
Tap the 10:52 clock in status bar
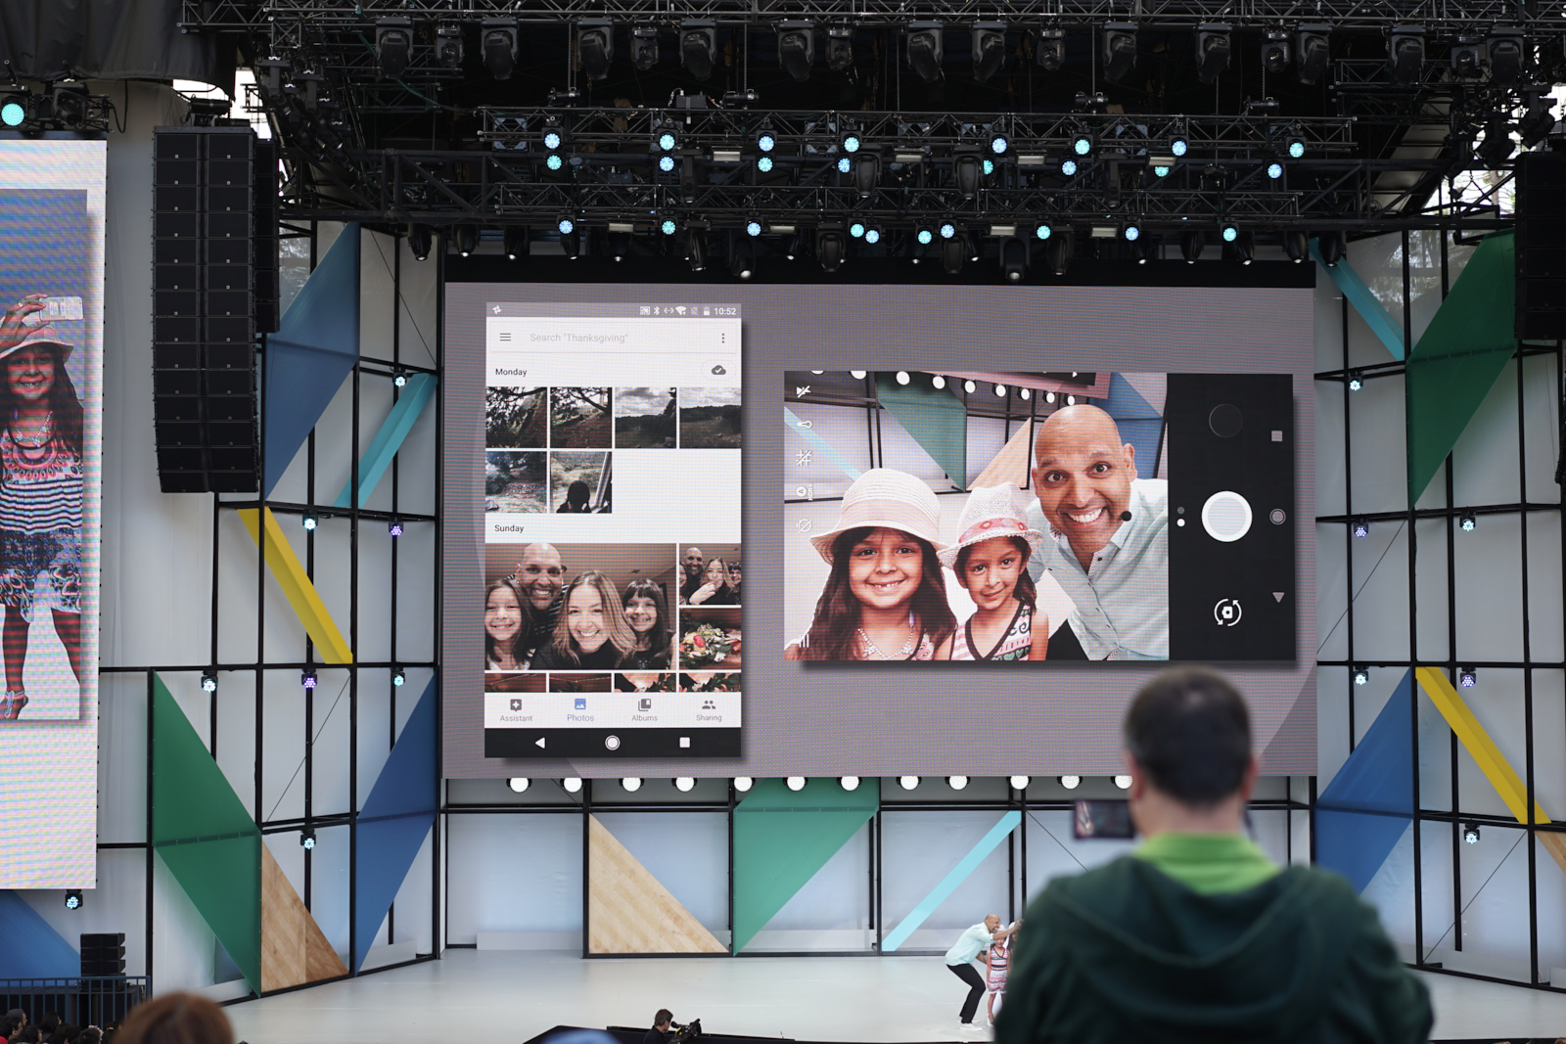tap(724, 311)
